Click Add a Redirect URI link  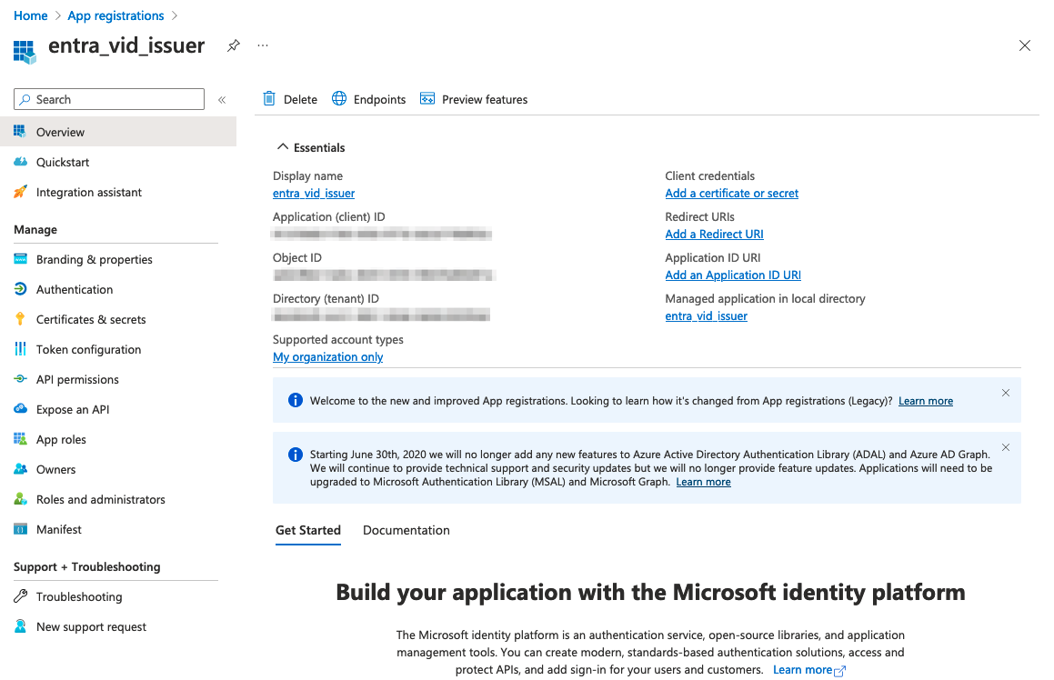(x=714, y=234)
